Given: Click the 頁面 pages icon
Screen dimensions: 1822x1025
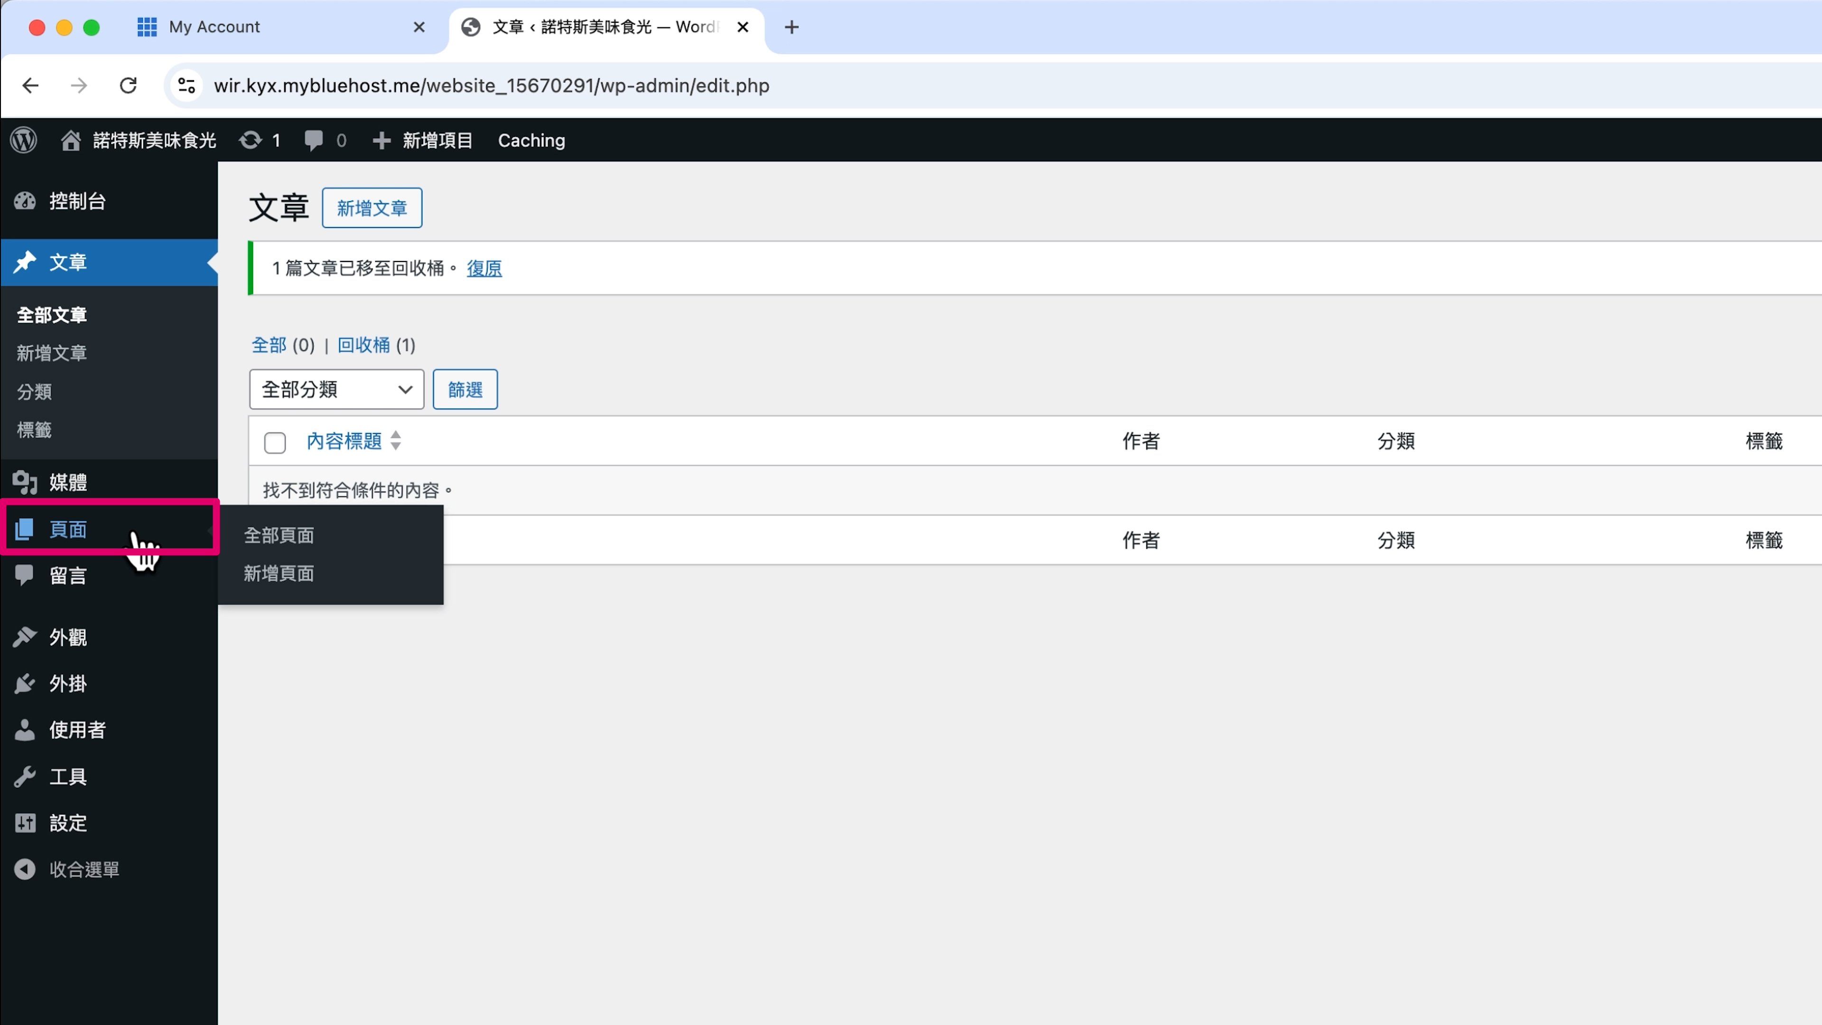Looking at the screenshot, I should [24, 529].
